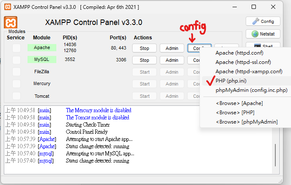Click the green Apache module label
This screenshot has height=185, width=291.
42,47
